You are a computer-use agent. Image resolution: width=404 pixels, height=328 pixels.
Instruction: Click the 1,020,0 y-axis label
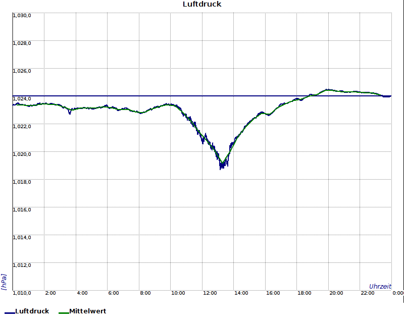click(22, 154)
